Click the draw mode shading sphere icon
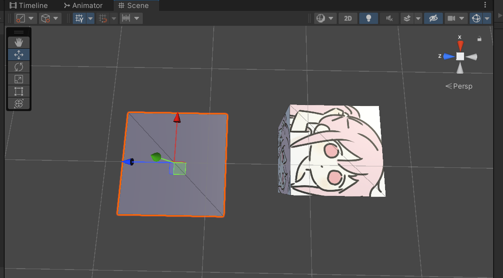The image size is (503, 278). [x=320, y=18]
